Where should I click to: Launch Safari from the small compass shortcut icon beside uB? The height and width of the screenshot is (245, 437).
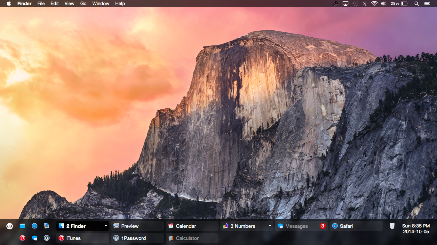pyautogui.click(x=35, y=226)
